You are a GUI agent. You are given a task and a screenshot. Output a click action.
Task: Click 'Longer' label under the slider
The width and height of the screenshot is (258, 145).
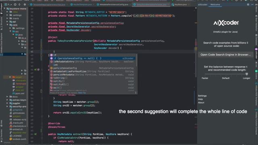click(x=246, y=78)
